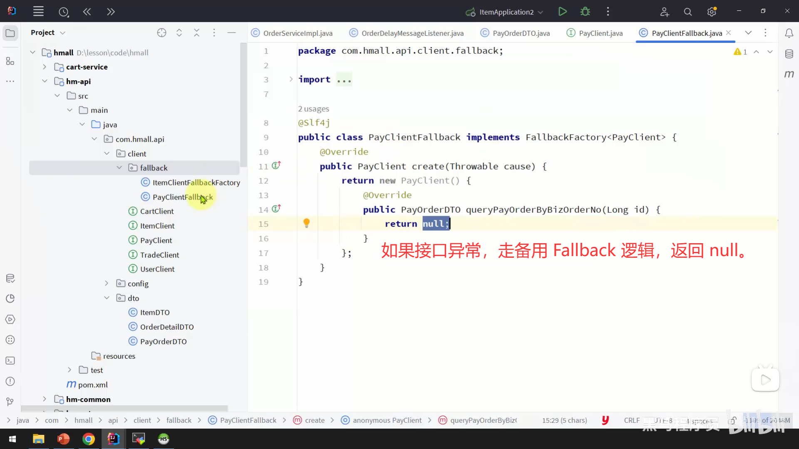Open Notifications bell icon

pyautogui.click(x=789, y=33)
